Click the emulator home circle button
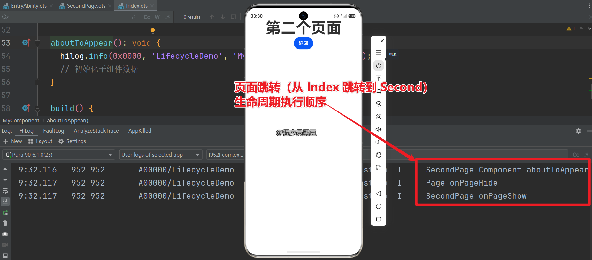 point(379,206)
